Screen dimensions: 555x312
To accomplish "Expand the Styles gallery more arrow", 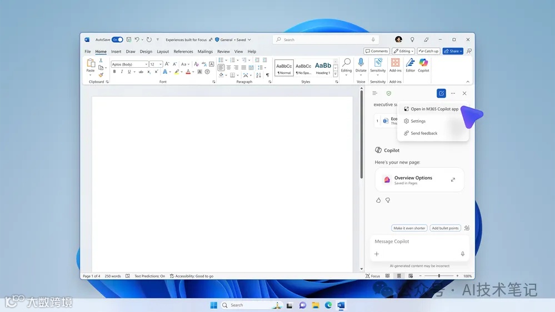I will pyautogui.click(x=335, y=74).
